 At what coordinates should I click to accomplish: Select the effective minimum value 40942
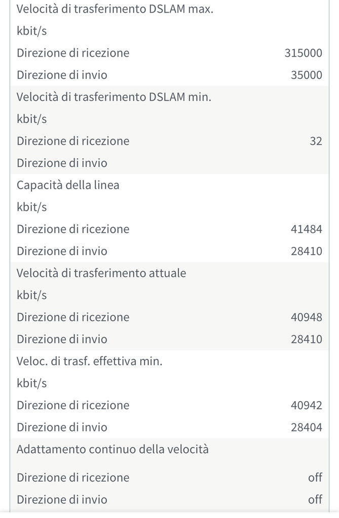(307, 405)
